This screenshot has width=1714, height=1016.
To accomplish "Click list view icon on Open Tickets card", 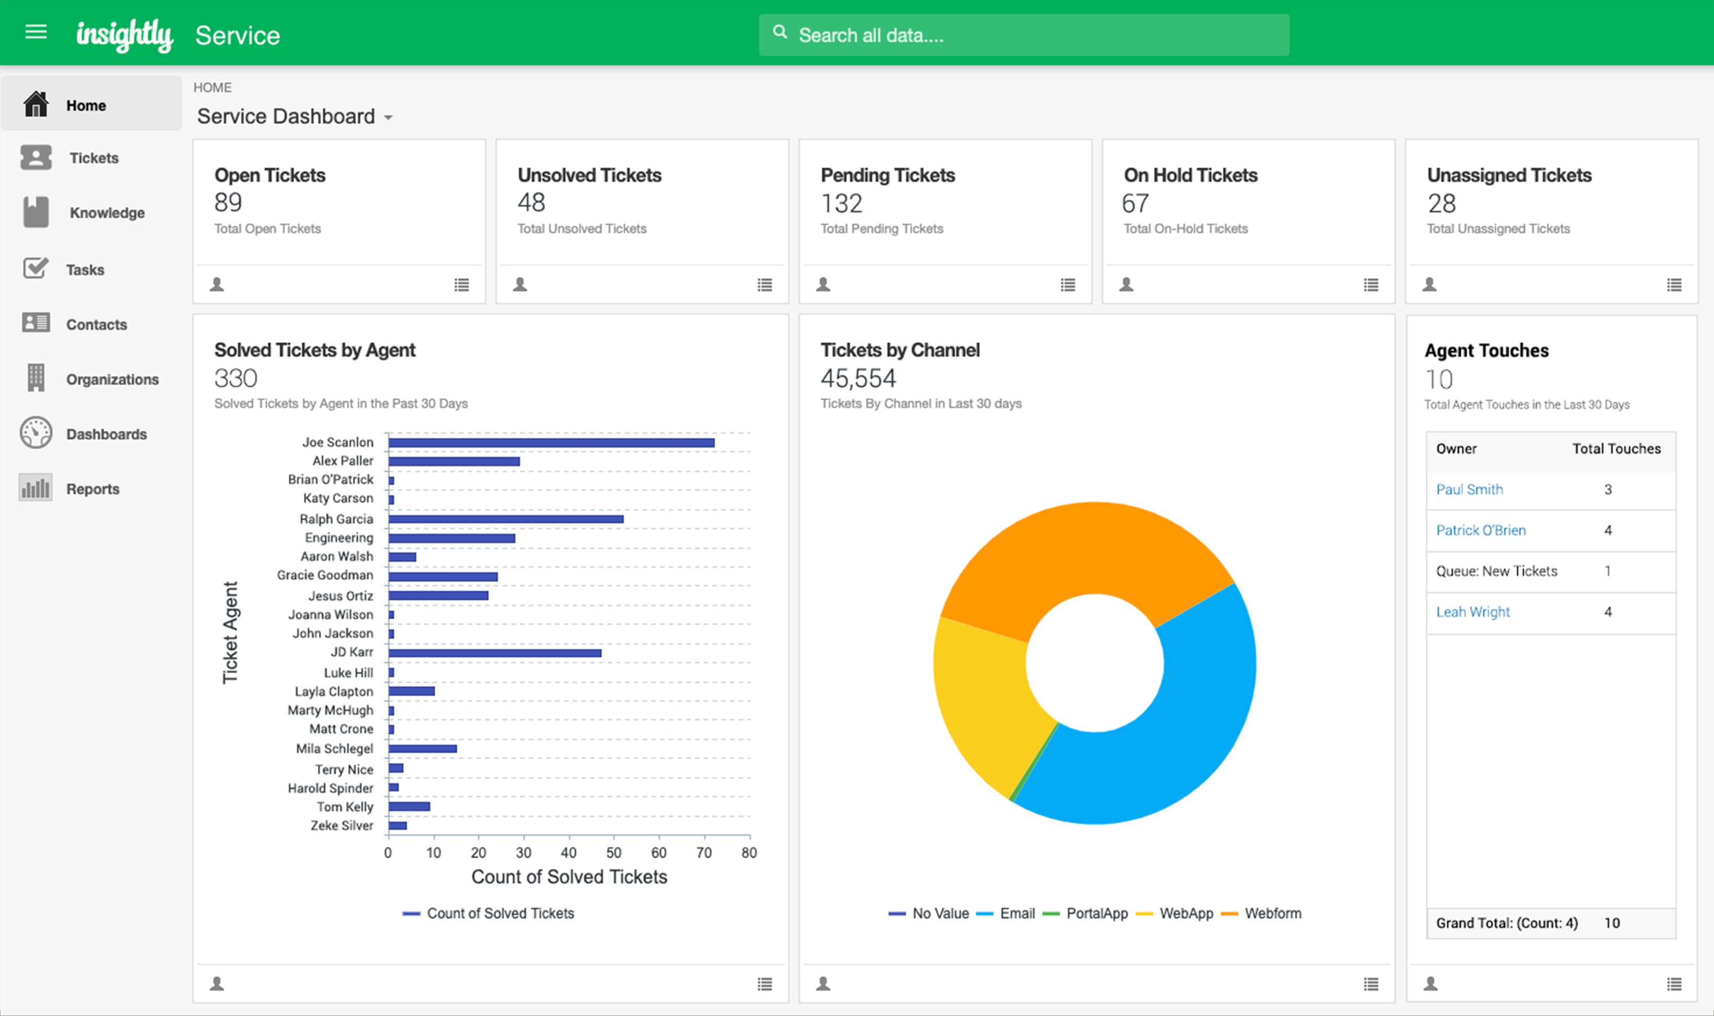I will click(462, 285).
